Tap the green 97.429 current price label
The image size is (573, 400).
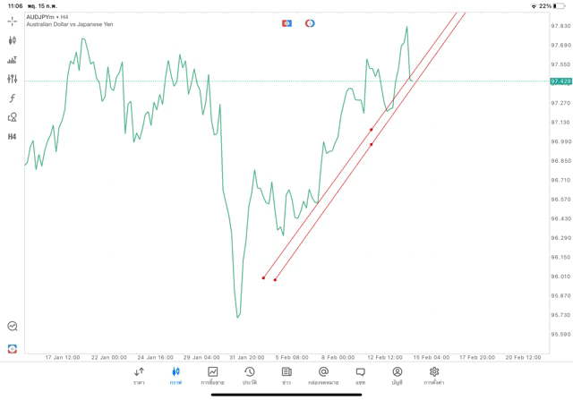[560, 81]
